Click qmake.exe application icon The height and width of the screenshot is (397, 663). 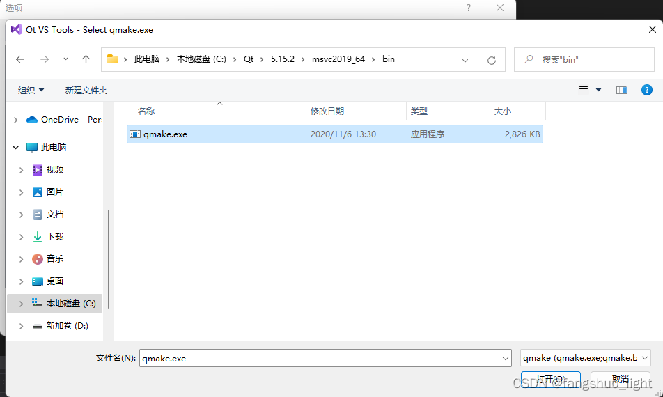[x=135, y=134]
